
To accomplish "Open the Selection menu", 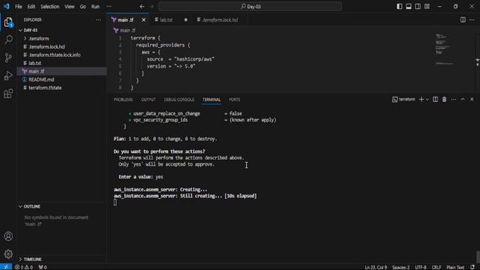I will pyautogui.click(x=50, y=7).
